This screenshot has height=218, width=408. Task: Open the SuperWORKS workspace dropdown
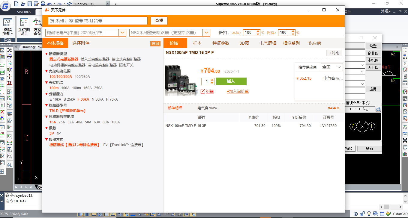click(108, 4)
